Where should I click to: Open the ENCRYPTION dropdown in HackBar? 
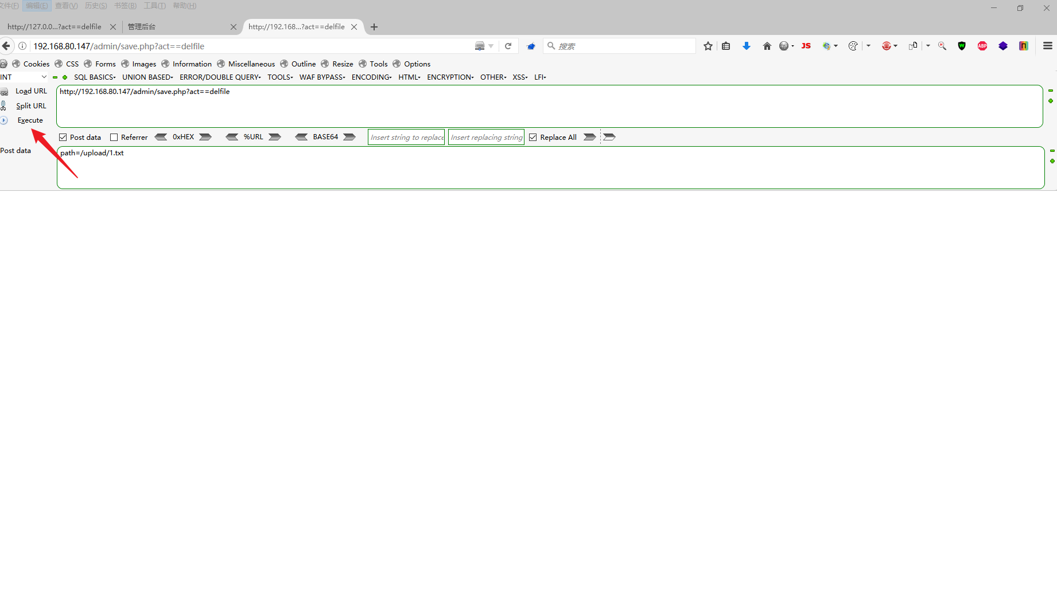[x=449, y=77]
